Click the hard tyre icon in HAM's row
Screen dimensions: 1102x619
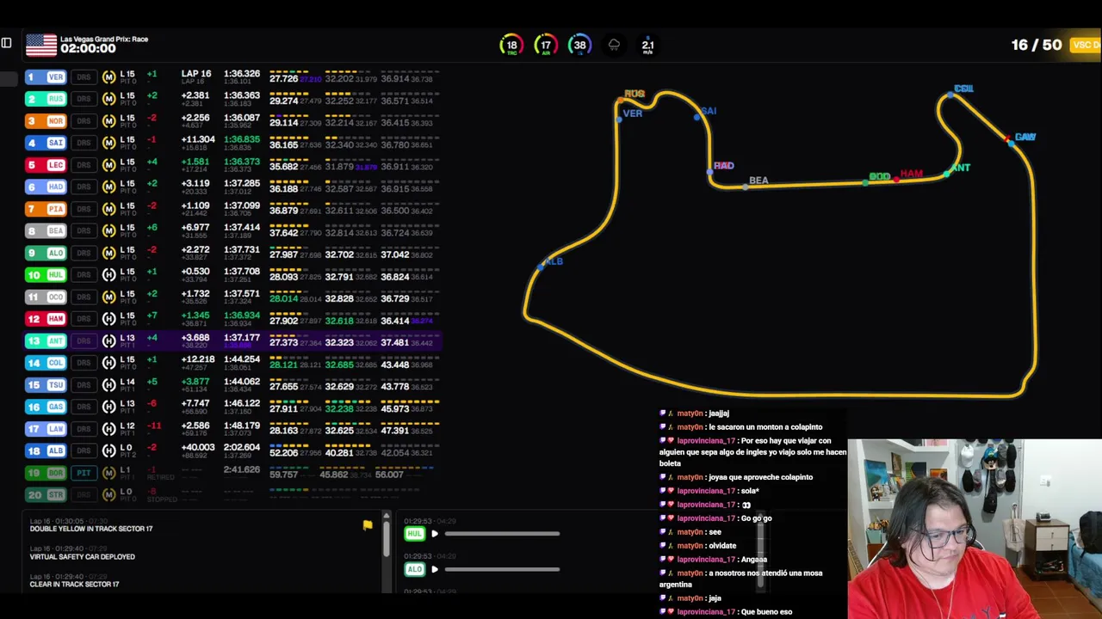coord(108,319)
